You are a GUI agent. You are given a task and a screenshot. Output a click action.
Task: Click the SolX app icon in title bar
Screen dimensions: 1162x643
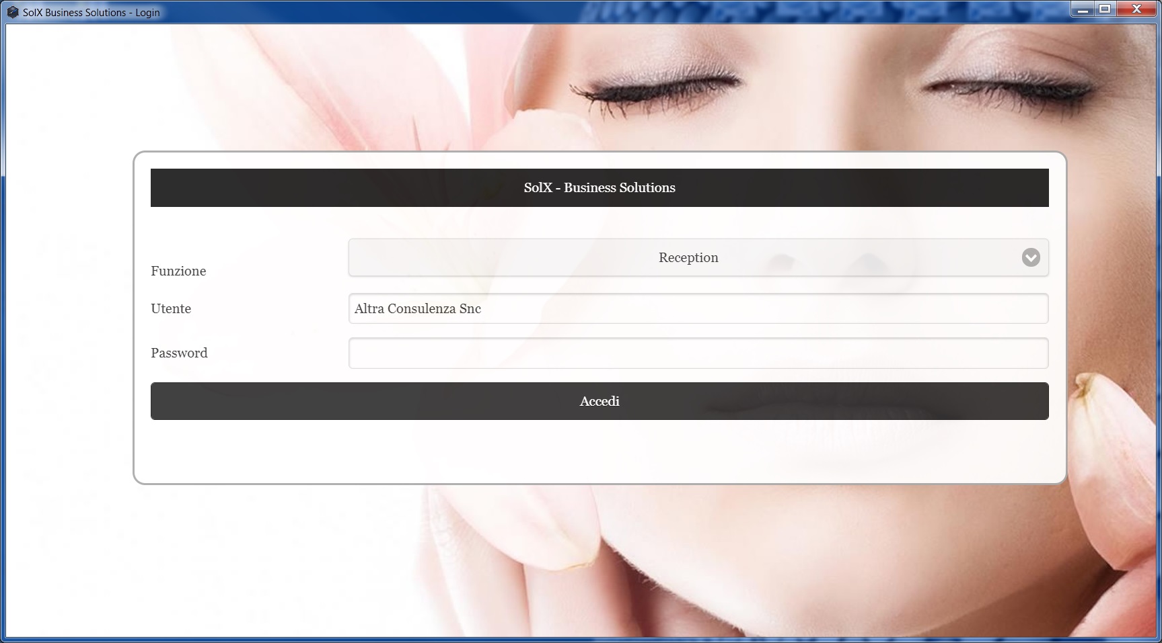tap(12, 12)
